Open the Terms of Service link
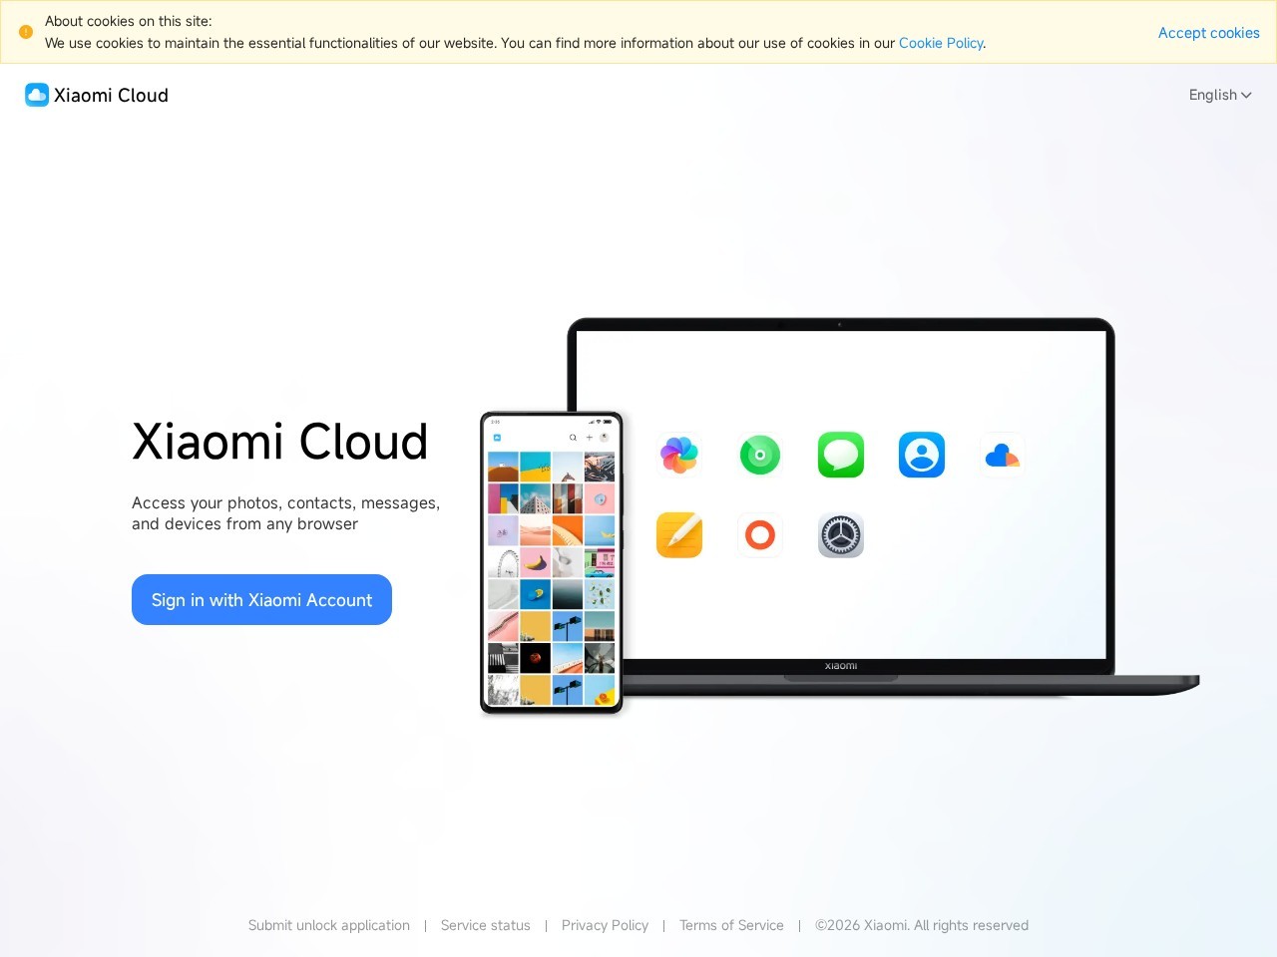Viewport: 1277px width, 957px height. 731,925
